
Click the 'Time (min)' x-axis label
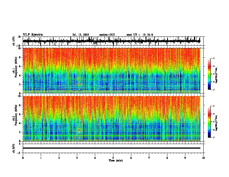[116, 161]
